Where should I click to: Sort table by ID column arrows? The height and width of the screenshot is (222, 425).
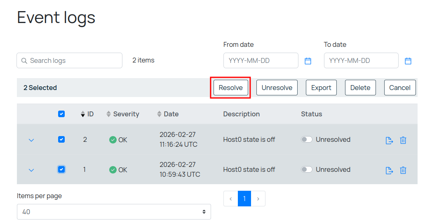[83, 114]
